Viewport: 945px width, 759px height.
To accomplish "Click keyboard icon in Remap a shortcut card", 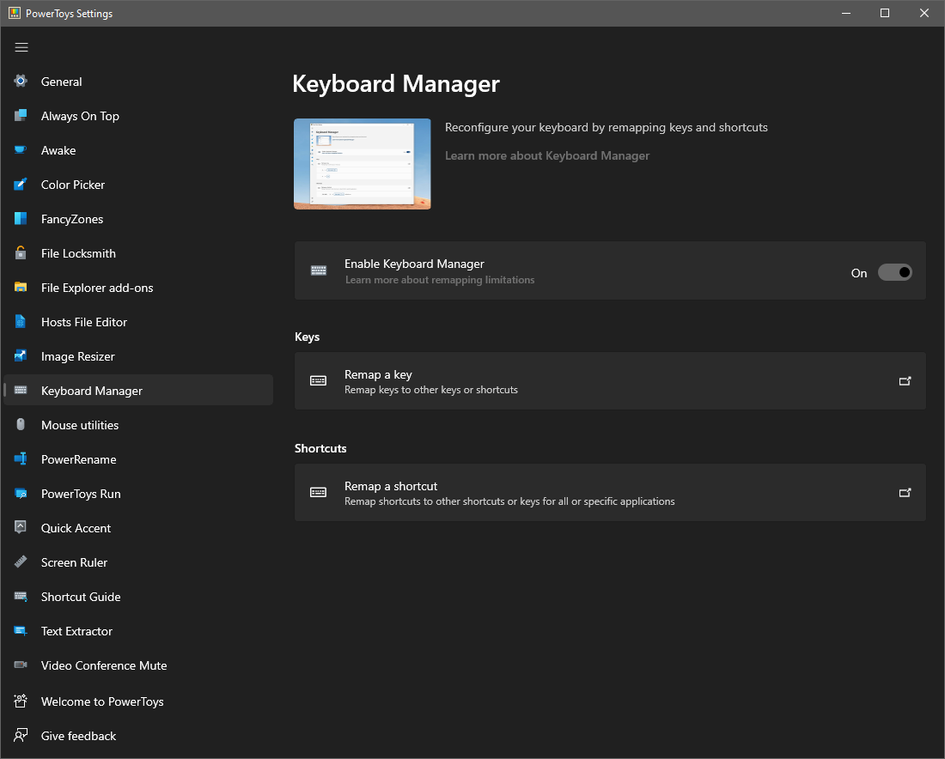I will (x=318, y=492).
